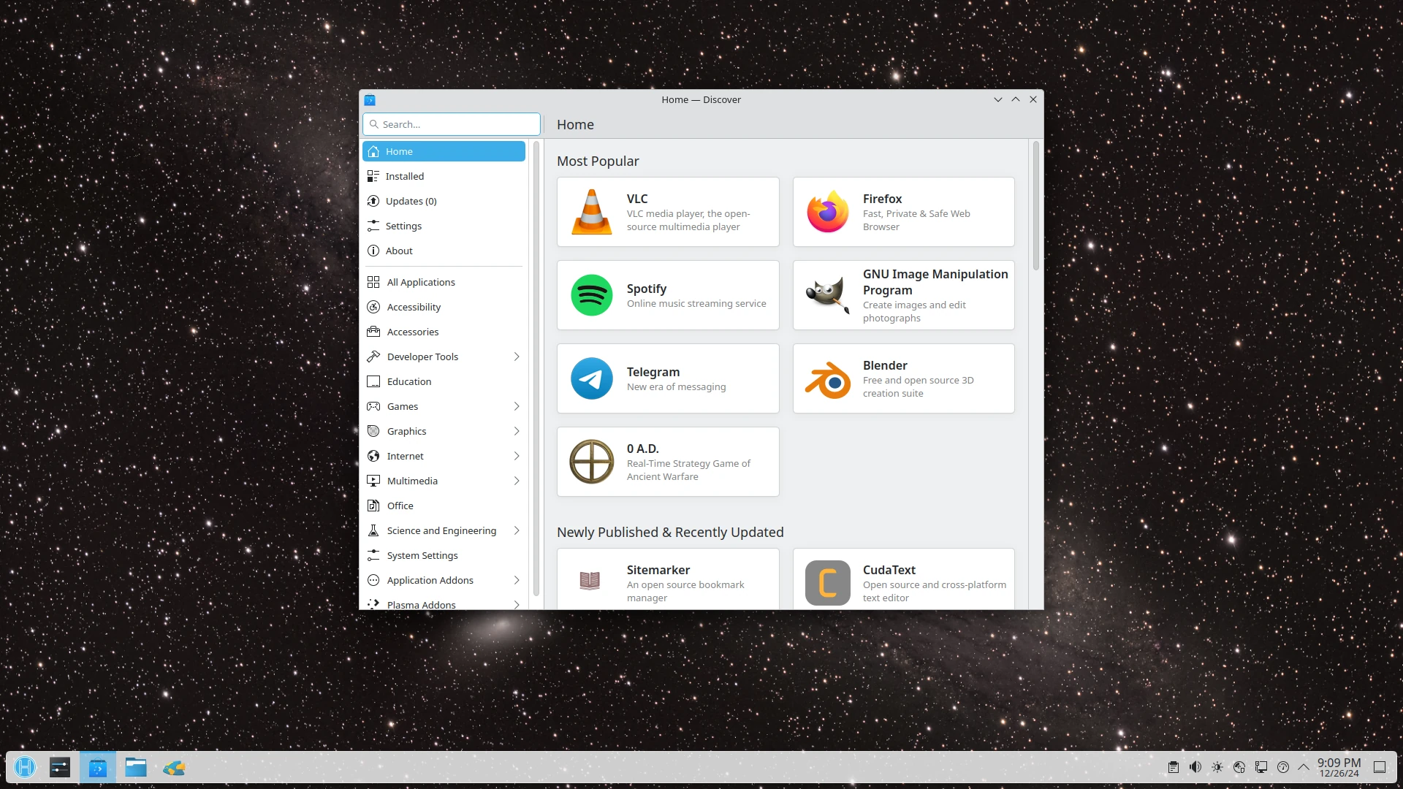Expand the Graphics category chevron

(517, 431)
